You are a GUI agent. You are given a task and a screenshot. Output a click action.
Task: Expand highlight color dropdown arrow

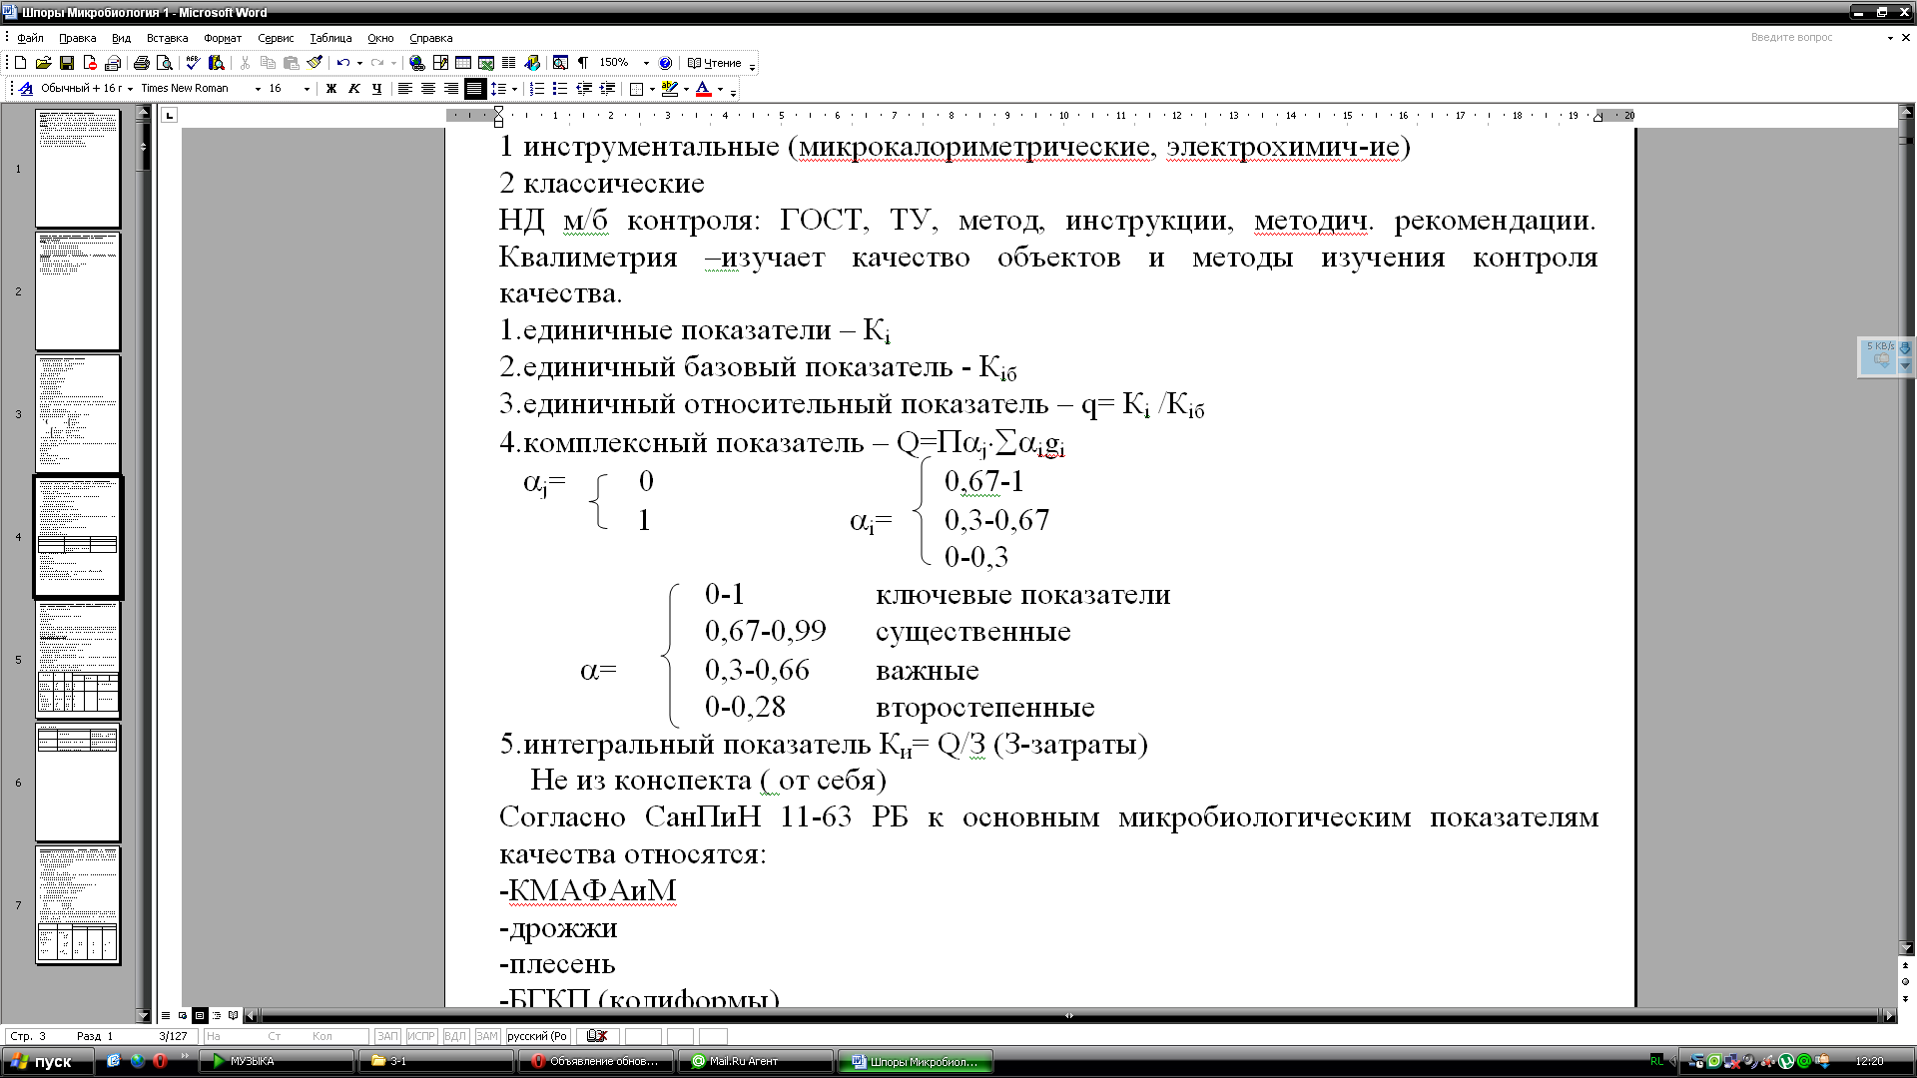coord(686,89)
